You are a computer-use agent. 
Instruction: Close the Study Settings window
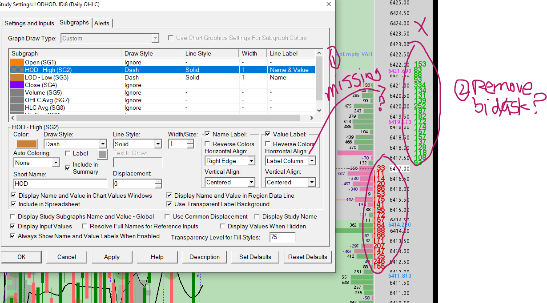pyautogui.click(x=329, y=4)
